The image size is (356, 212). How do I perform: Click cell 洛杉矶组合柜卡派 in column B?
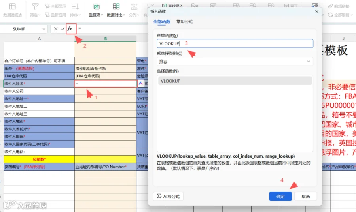[x=106, y=68]
